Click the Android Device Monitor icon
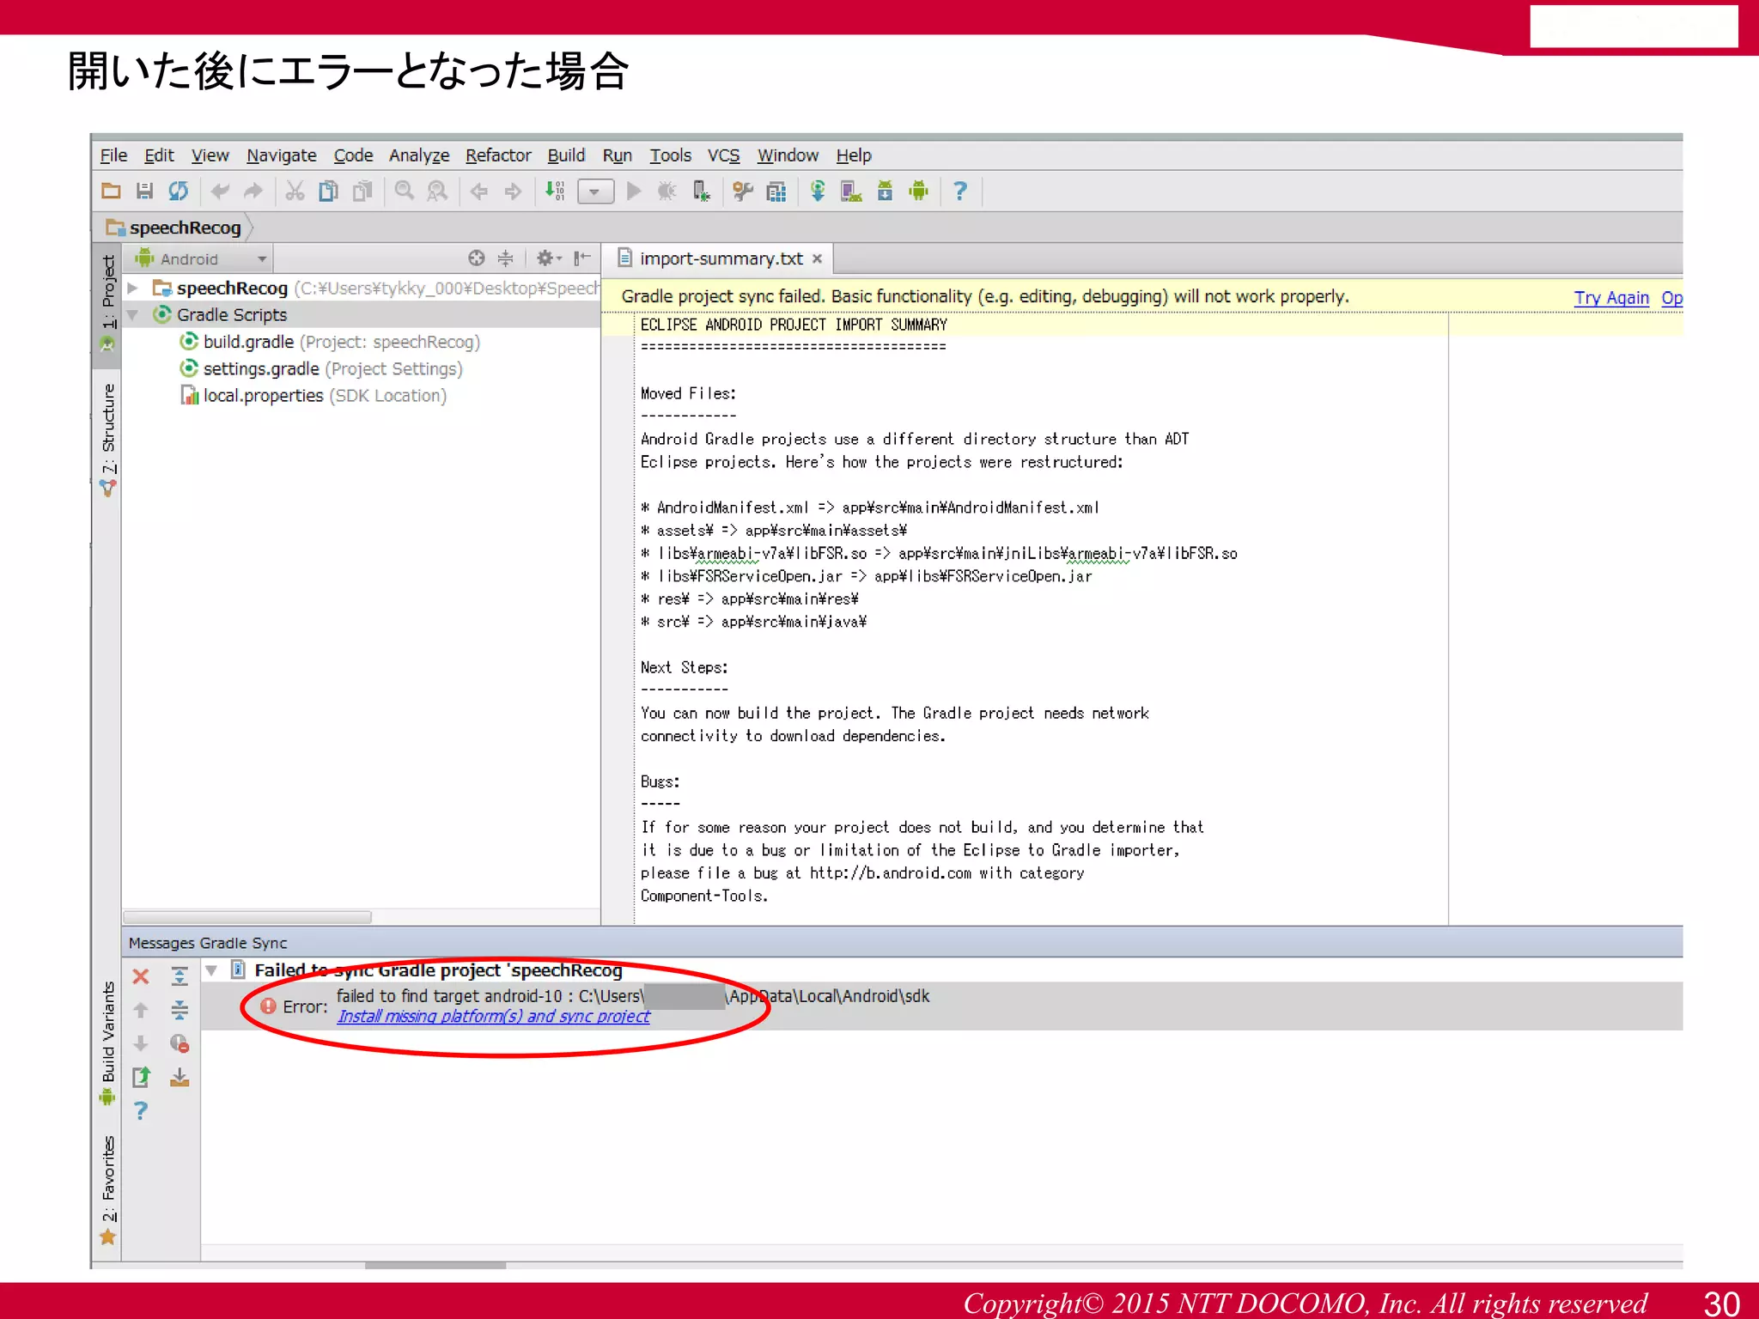This screenshot has height=1319, width=1759. (x=919, y=191)
